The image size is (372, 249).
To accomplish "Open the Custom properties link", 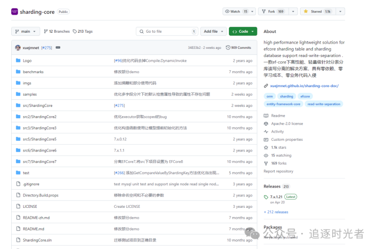I will (287, 139).
